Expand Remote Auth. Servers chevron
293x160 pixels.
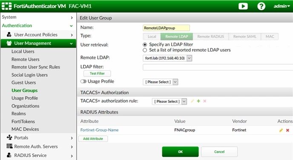click(x=72, y=147)
